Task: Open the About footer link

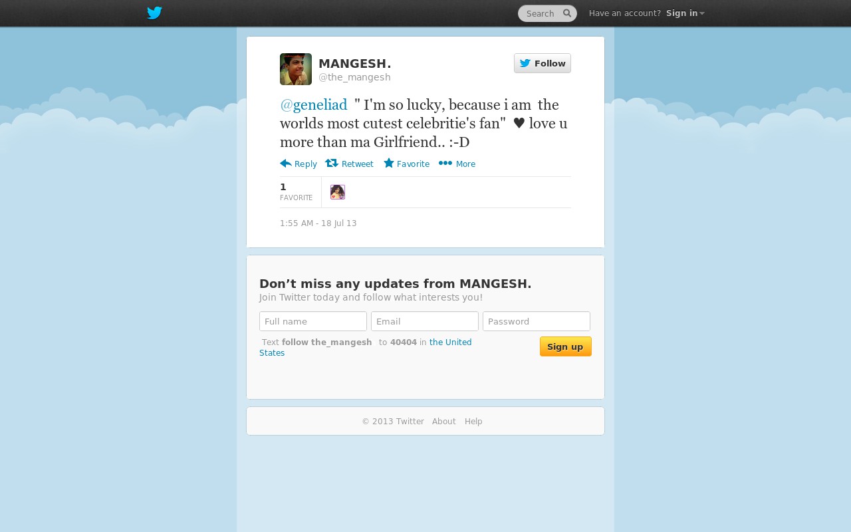Action: (444, 422)
